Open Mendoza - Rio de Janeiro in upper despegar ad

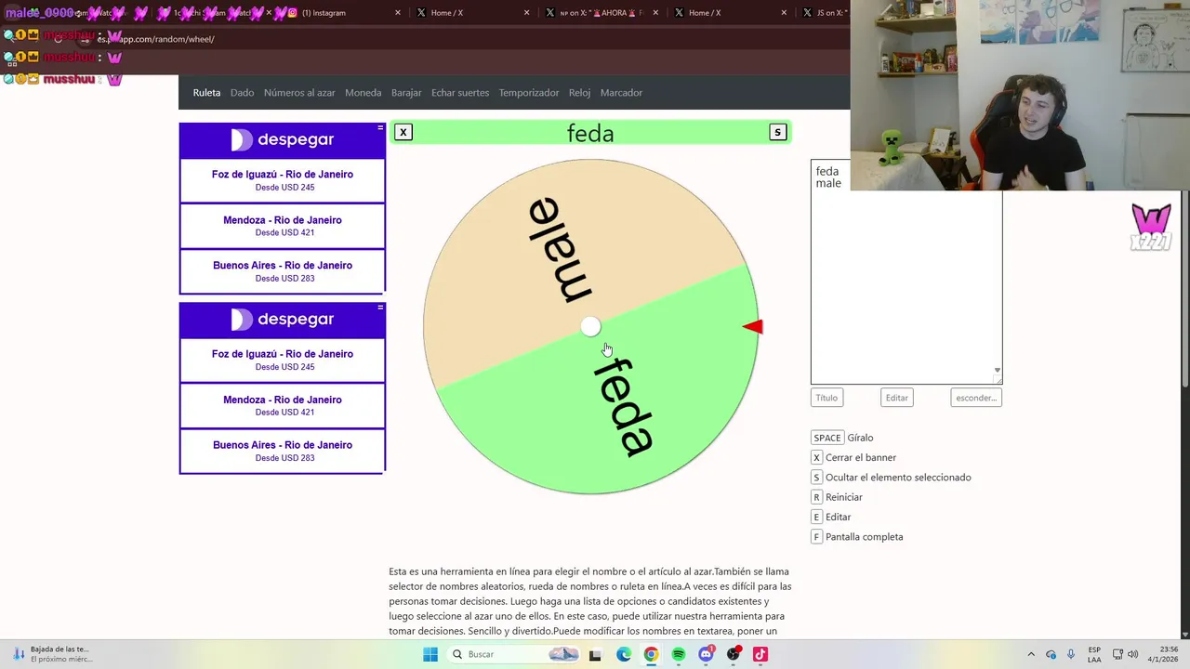click(282, 226)
